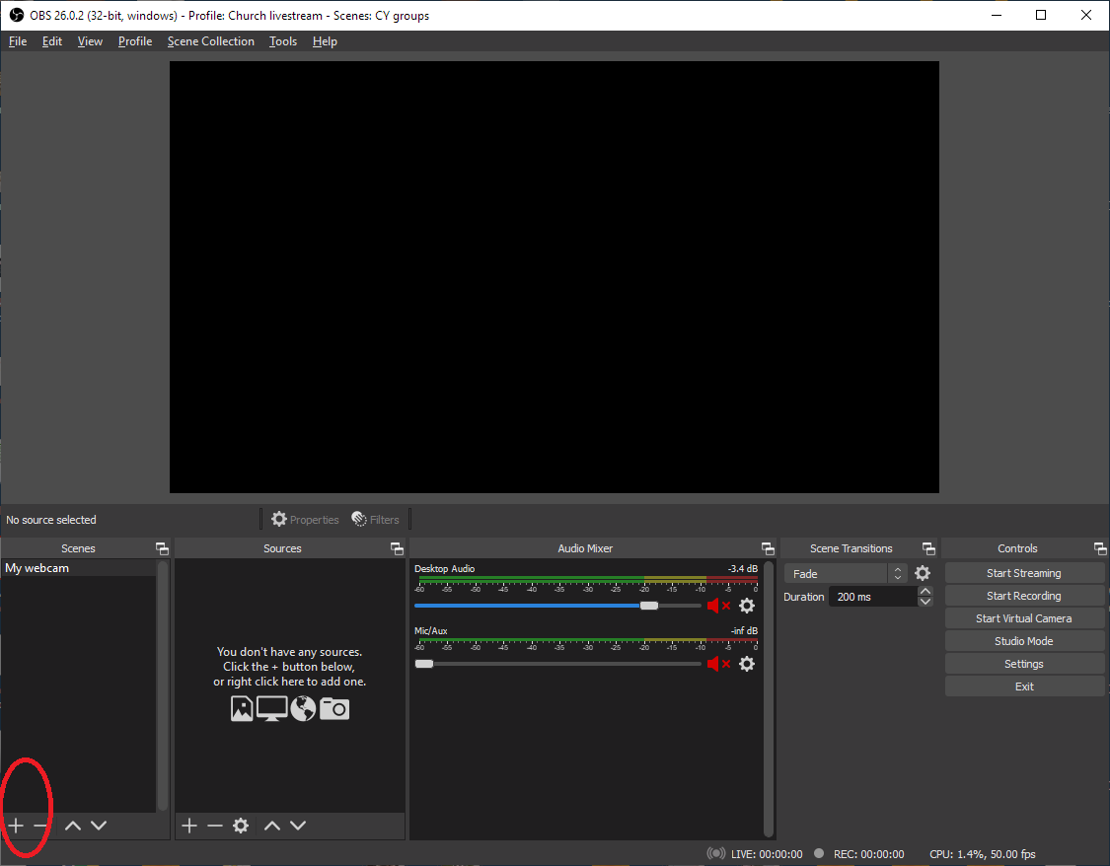
Task: Pop out the Audio Mixer dock
Action: pos(768,548)
